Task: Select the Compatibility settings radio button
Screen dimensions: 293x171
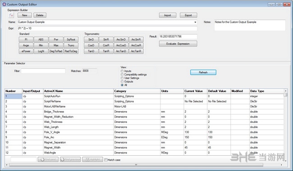Action: (122, 75)
